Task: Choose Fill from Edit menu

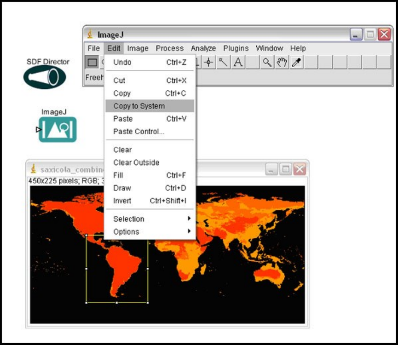Action: [x=150, y=175]
